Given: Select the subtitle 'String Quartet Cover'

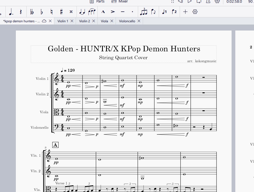Looking at the screenshot, I should pos(123,58).
